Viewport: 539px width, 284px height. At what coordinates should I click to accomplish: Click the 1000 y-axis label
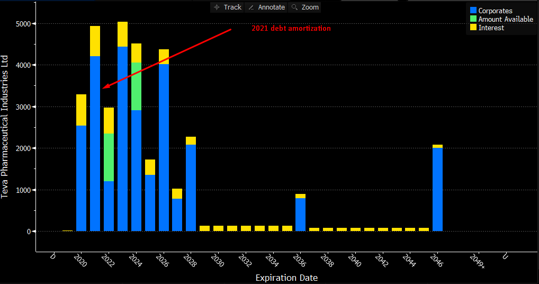point(23,190)
